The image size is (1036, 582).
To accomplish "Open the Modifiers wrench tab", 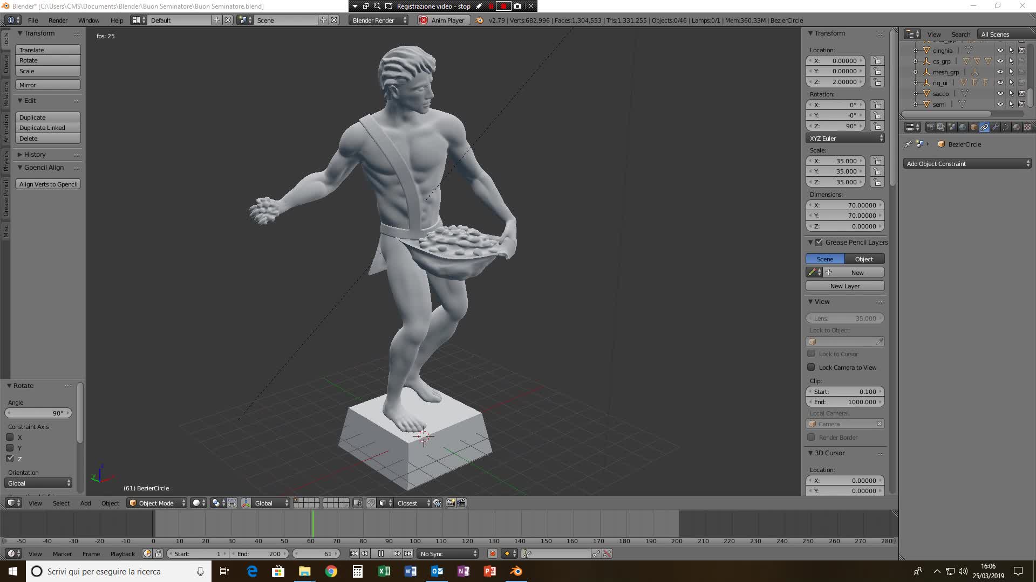I will point(995,127).
